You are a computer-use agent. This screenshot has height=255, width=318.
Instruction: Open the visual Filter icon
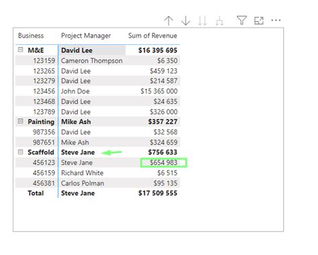242,20
